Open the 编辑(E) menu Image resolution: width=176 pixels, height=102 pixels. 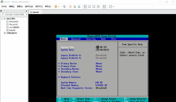click(x=12, y=6)
